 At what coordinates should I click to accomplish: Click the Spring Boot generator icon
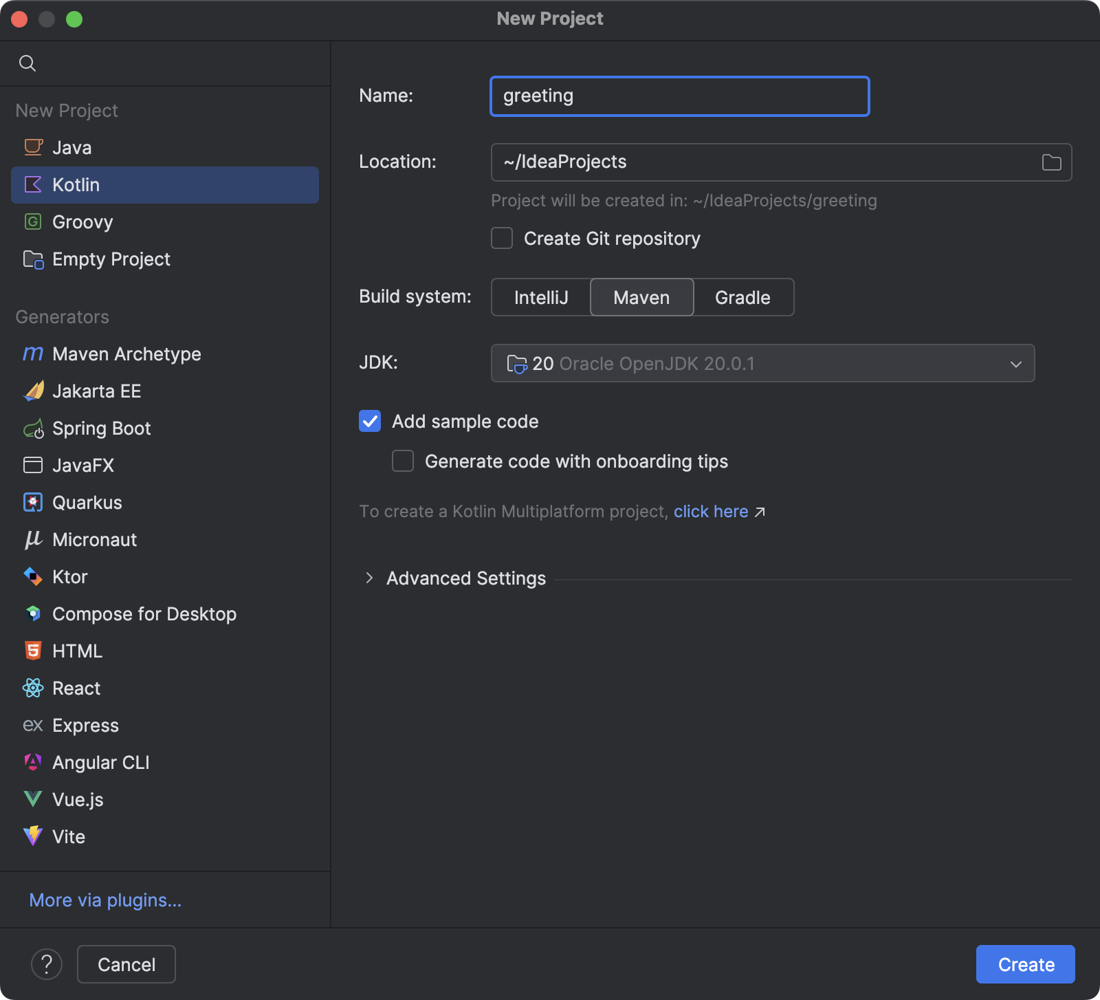[x=32, y=428]
